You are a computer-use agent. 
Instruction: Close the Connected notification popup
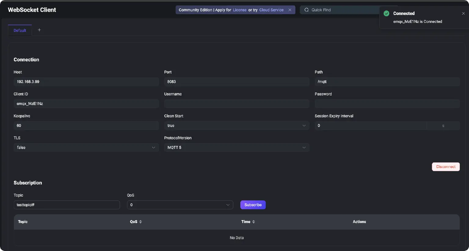[463, 13]
